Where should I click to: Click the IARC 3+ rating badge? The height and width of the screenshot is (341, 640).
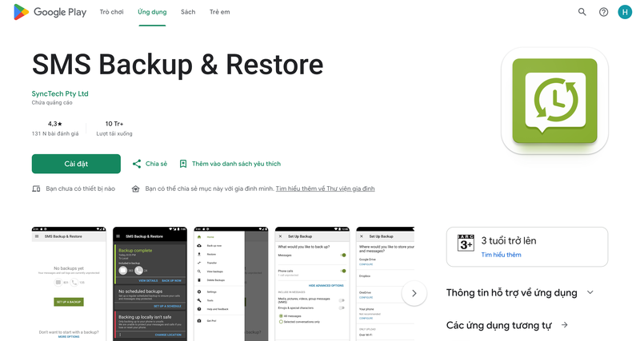[466, 243]
